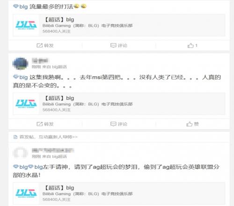Click the diamond blg tag in the msi post
234x206 pixels.
pyautogui.click(x=21, y=77)
